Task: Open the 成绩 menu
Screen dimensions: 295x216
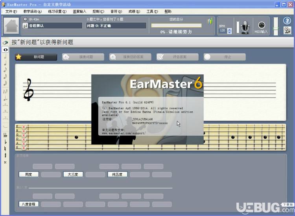Action: pos(134,11)
